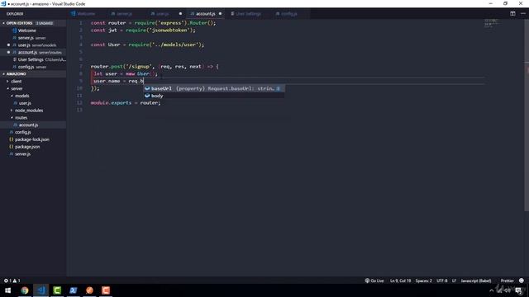The height and width of the screenshot is (297, 529).
Task: Click unsaved dot on account.js tab
Action: click(221, 14)
